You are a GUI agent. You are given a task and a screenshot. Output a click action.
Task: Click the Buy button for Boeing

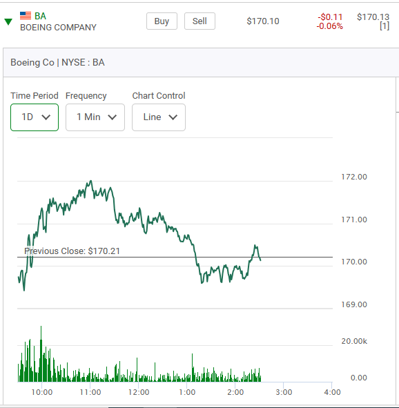pyautogui.click(x=162, y=21)
